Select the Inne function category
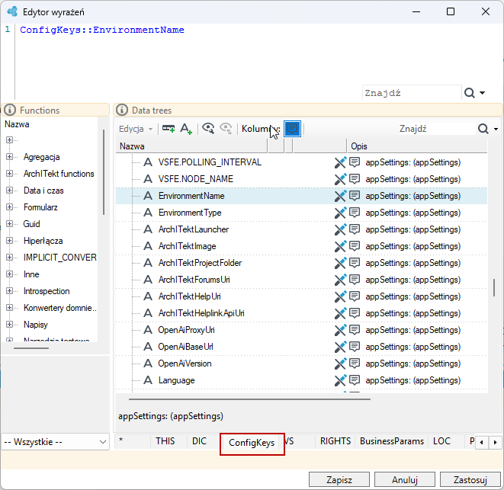The width and height of the screenshot is (504, 490). (31, 274)
